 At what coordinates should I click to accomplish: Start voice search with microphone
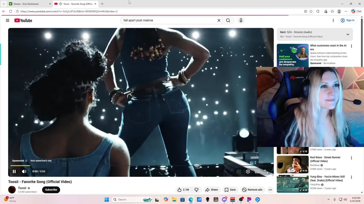241,20
